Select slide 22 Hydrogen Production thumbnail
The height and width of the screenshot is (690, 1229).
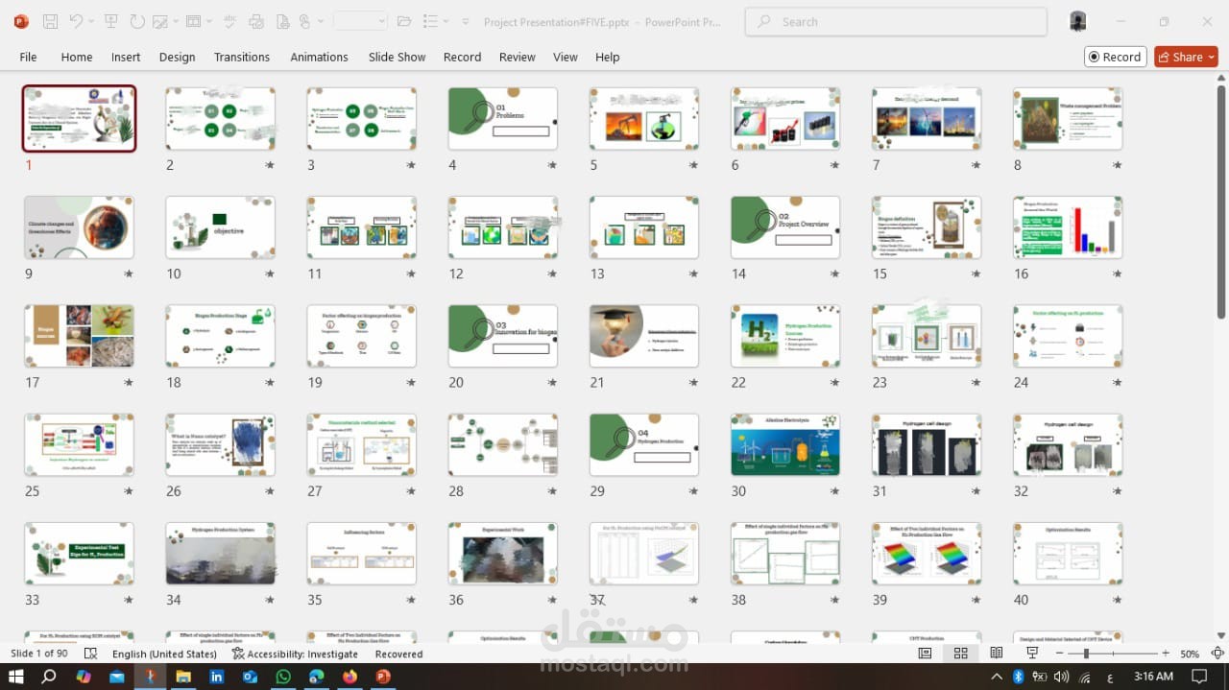pos(785,336)
